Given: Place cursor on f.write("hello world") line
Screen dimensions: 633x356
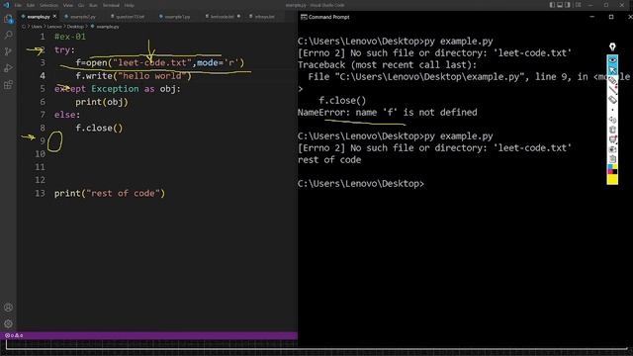Looking at the screenshot, I should [x=134, y=76].
